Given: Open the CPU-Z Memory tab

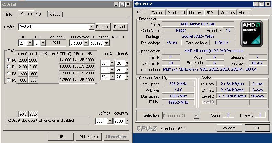Looking at the screenshot, I should 195,13.
